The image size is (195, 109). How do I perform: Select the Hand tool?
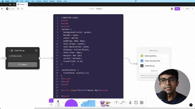(51, 104)
